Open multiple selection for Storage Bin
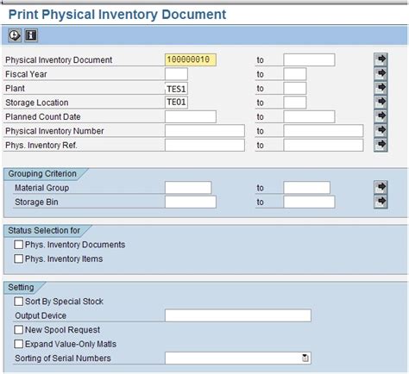Viewport: 409px width, 374px height. (381, 202)
